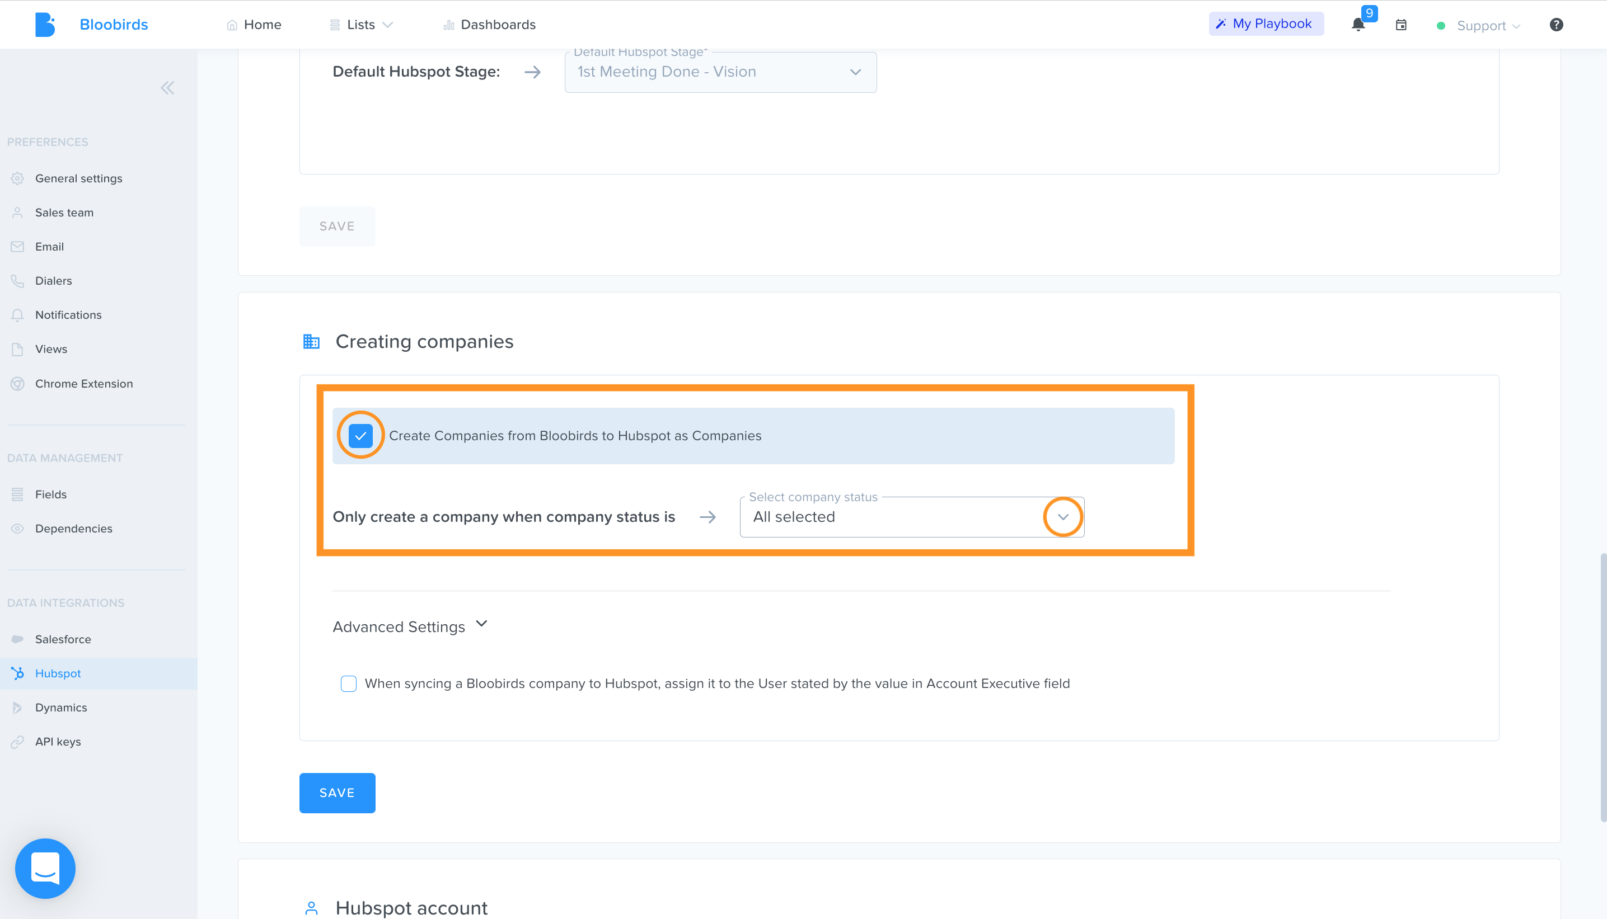Click the Creating companies building icon
1607x919 pixels.
point(311,341)
